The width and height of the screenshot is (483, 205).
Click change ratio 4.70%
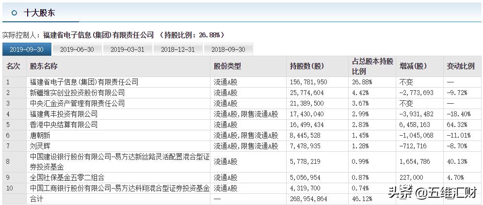455,177
